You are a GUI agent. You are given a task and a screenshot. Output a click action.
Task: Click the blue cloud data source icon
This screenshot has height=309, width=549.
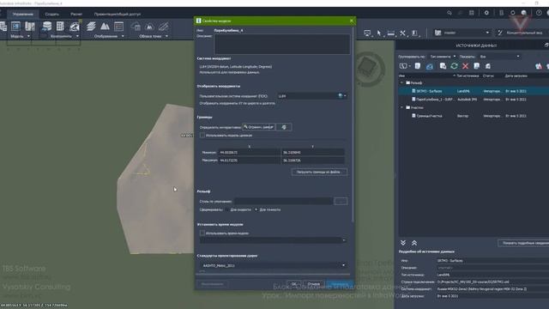point(430,66)
